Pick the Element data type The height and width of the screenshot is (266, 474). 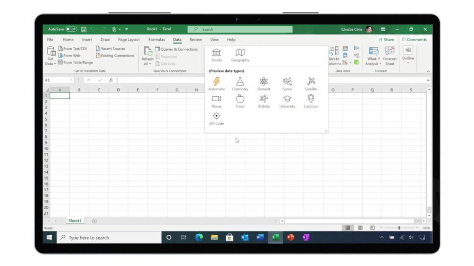(263, 84)
